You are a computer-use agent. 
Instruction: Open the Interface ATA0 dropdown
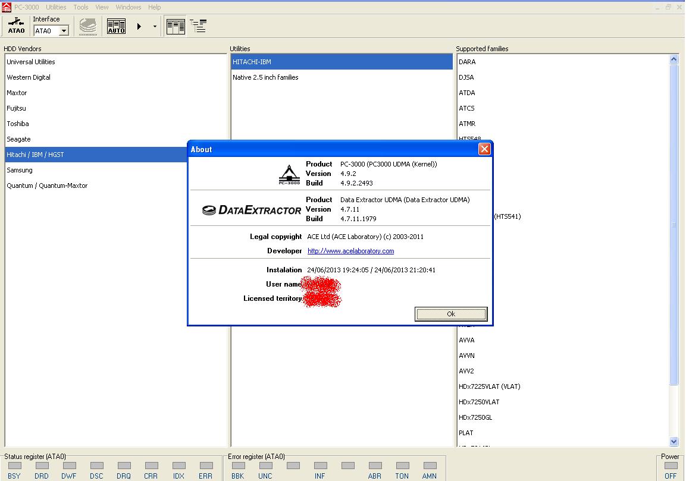[x=64, y=30]
